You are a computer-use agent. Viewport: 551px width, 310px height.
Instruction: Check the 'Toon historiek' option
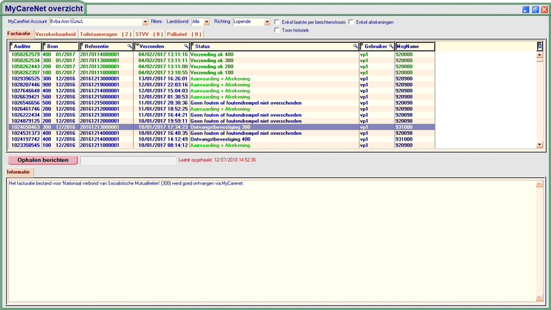277,30
